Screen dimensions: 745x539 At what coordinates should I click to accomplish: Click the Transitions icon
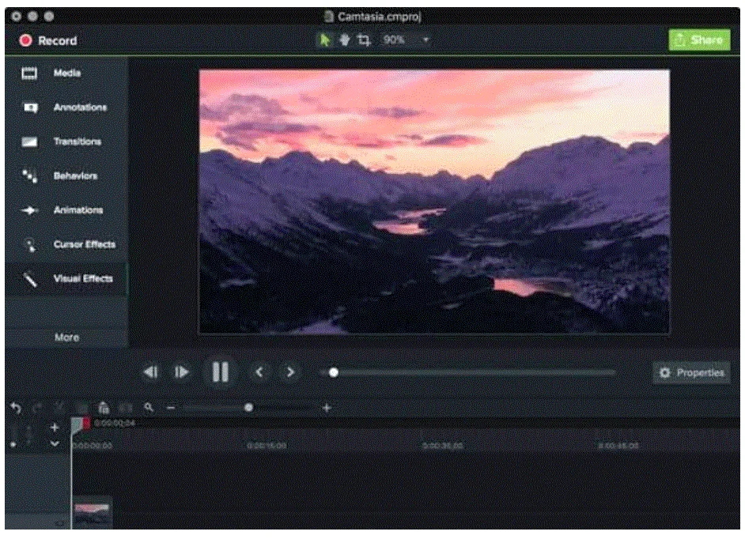click(29, 141)
